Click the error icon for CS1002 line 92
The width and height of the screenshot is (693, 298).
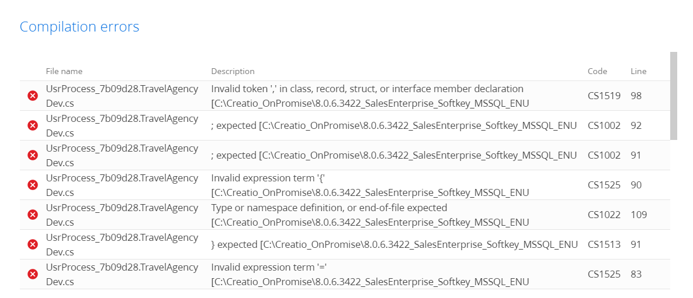pos(33,125)
